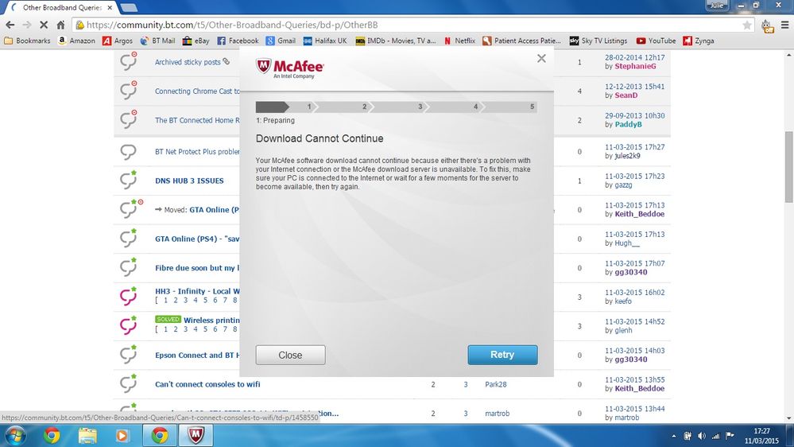Click the Retry button in McAfee dialog

[x=502, y=355]
